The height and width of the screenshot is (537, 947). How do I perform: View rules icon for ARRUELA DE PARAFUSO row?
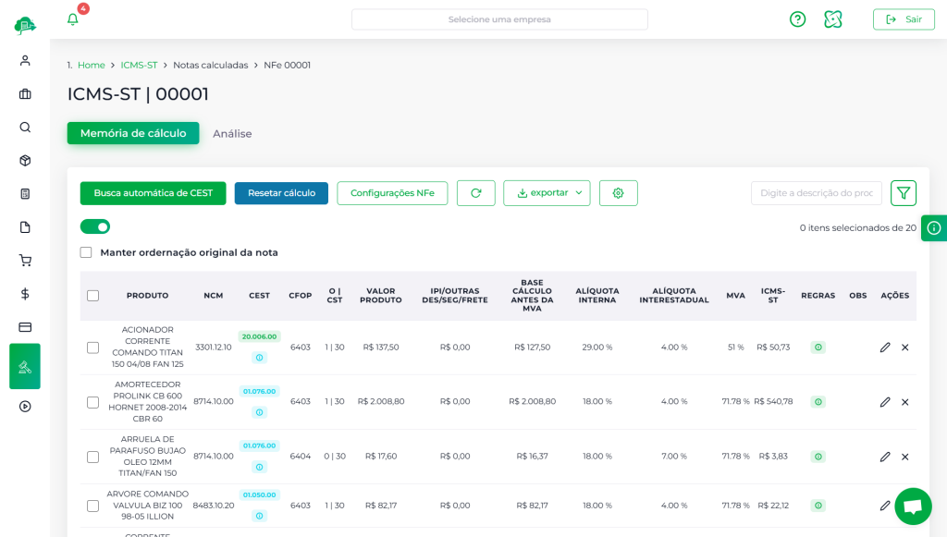(x=818, y=457)
